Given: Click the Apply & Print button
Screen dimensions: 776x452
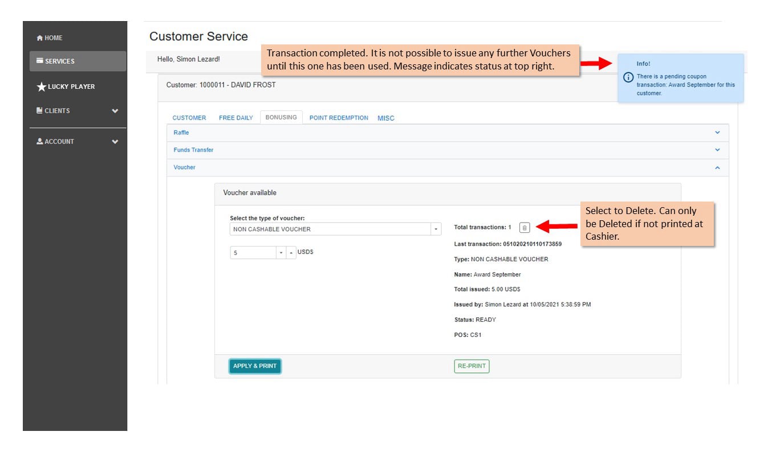Looking at the screenshot, I should tap(255, 366).
